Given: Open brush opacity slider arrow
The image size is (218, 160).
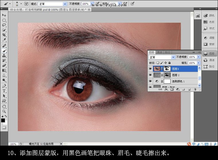Looking at the screenshot, I should [x=92, y=4].
